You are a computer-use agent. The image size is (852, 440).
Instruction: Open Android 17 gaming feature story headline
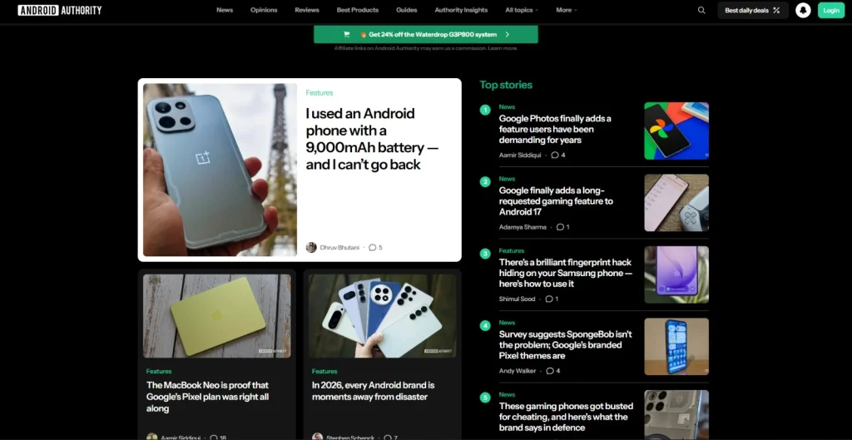(556, 201)
